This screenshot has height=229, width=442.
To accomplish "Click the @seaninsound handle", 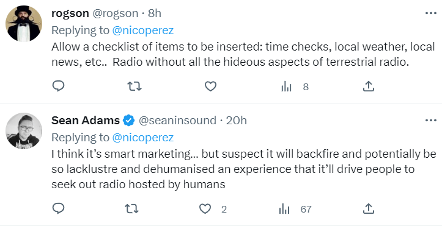I will pyautogui.click(x=177, y=120).
